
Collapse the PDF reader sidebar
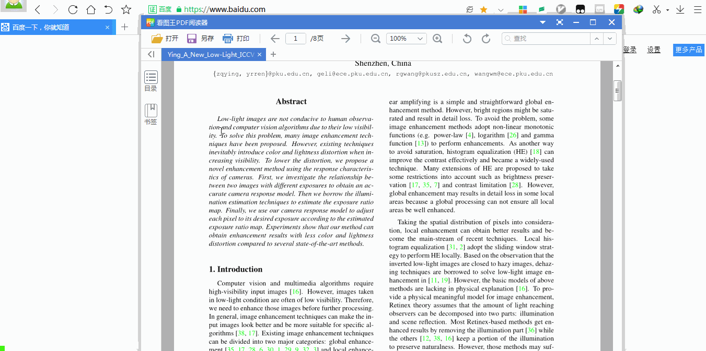click(151, 54)
